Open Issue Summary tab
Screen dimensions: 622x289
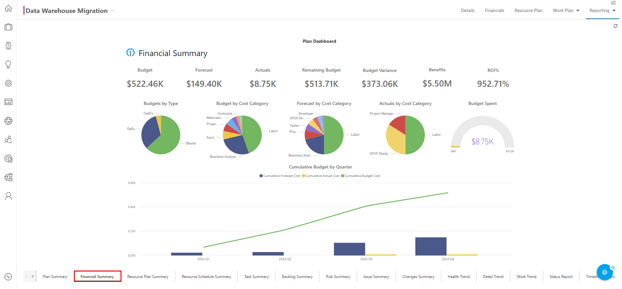click(376, 276)
